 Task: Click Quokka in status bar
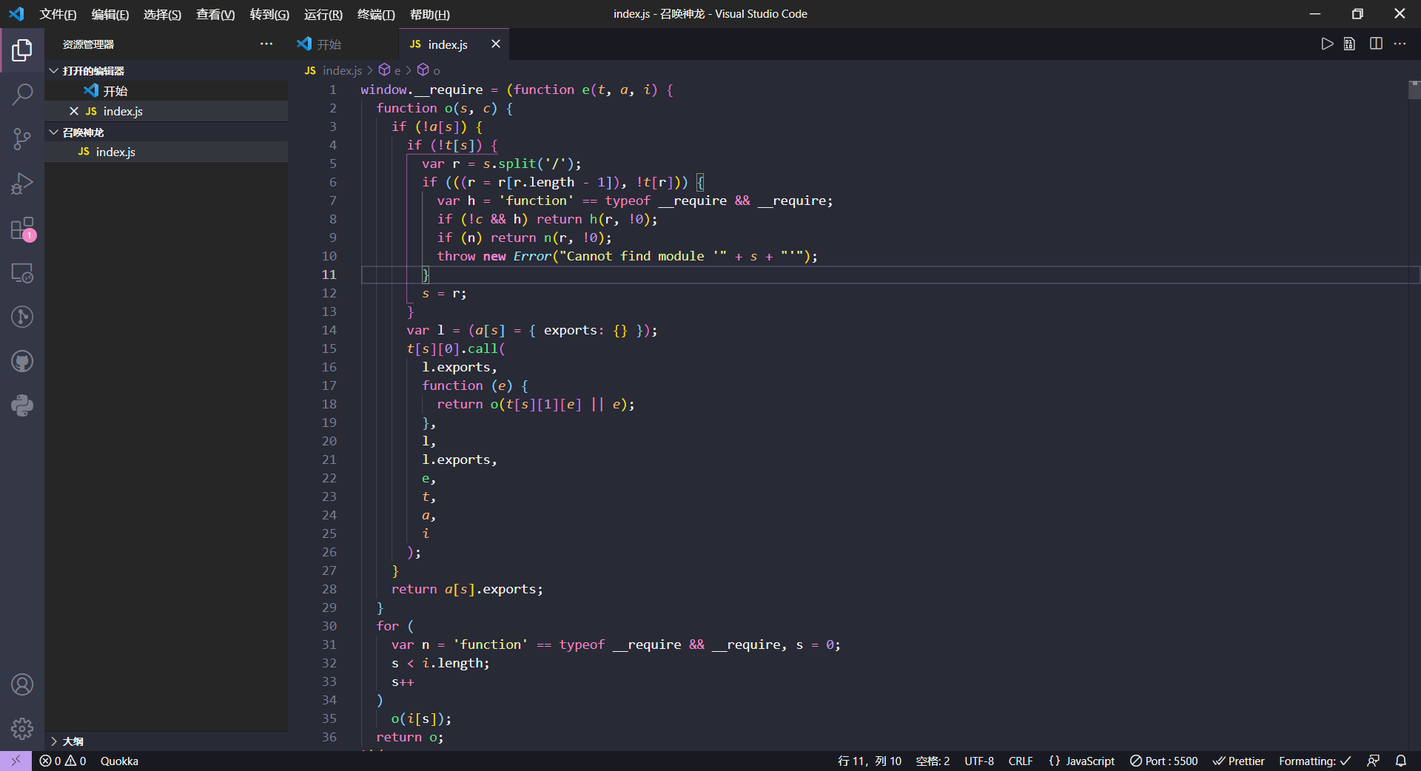tap(119, 761)
